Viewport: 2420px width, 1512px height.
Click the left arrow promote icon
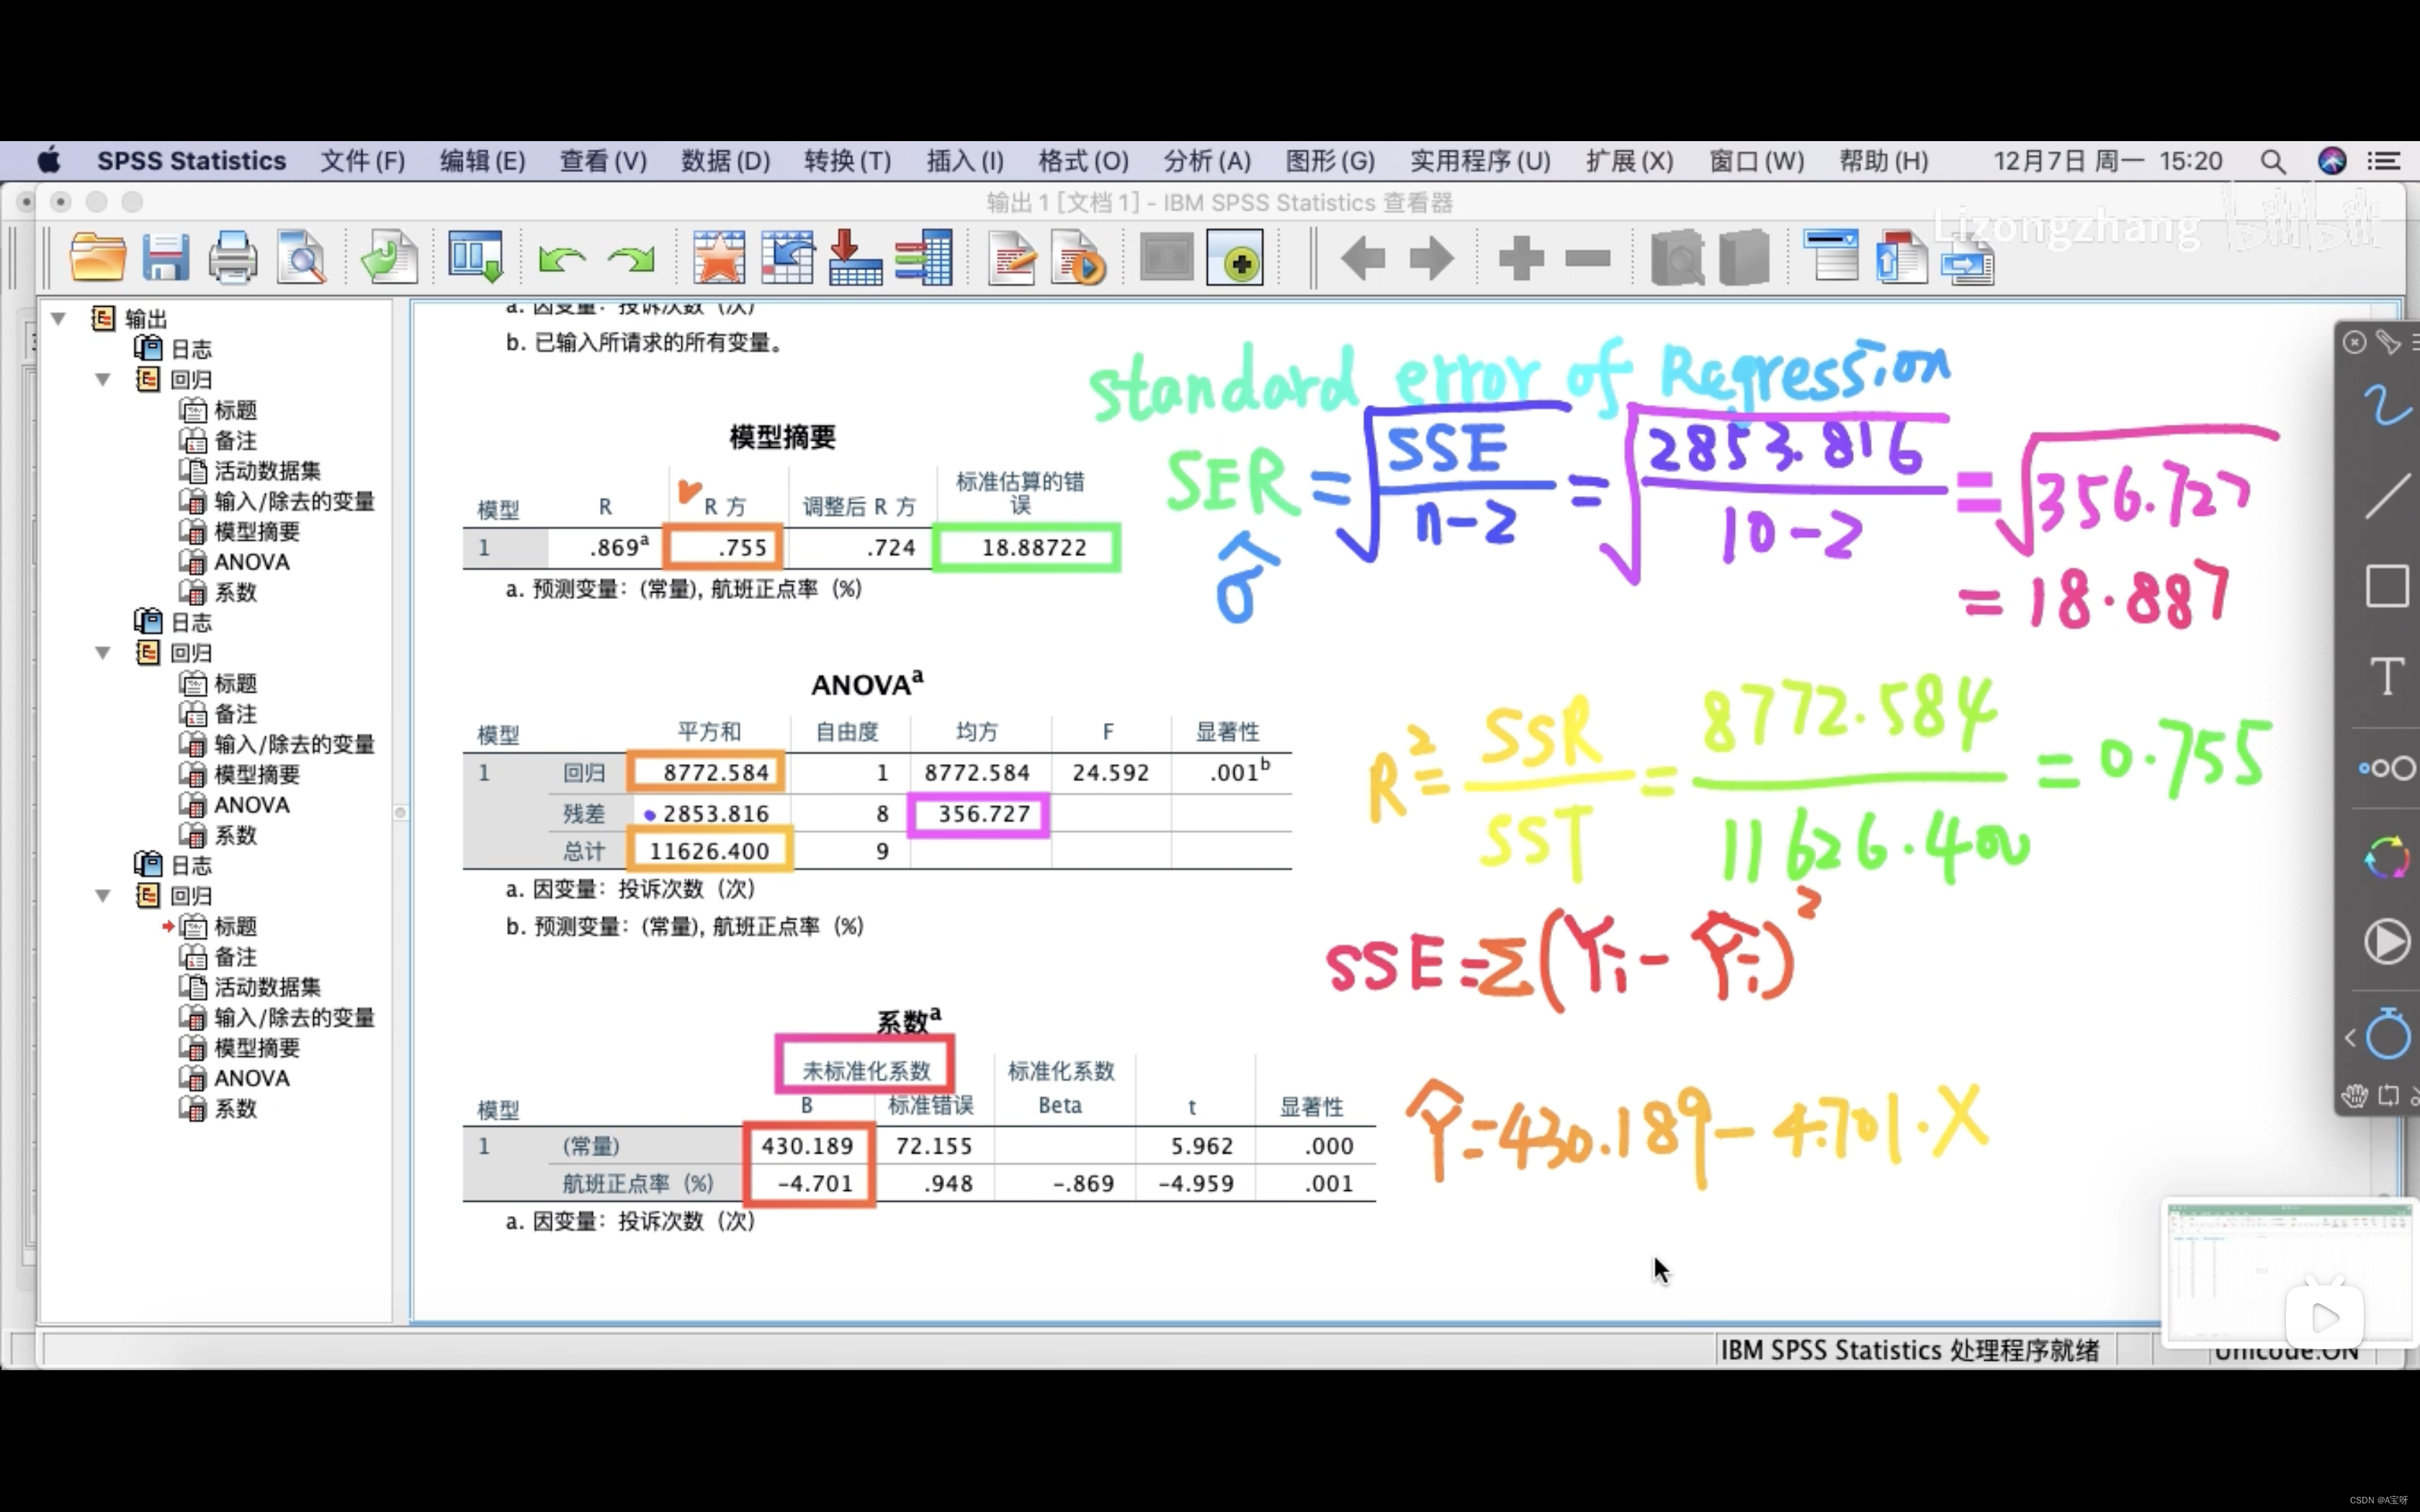1362,258
